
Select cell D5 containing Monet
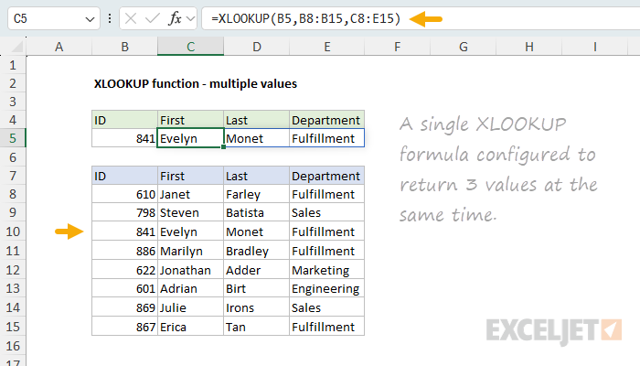[257, 138]
